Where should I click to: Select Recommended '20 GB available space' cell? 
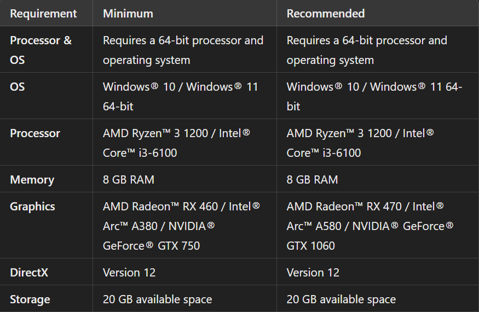(x=341, y=299)
